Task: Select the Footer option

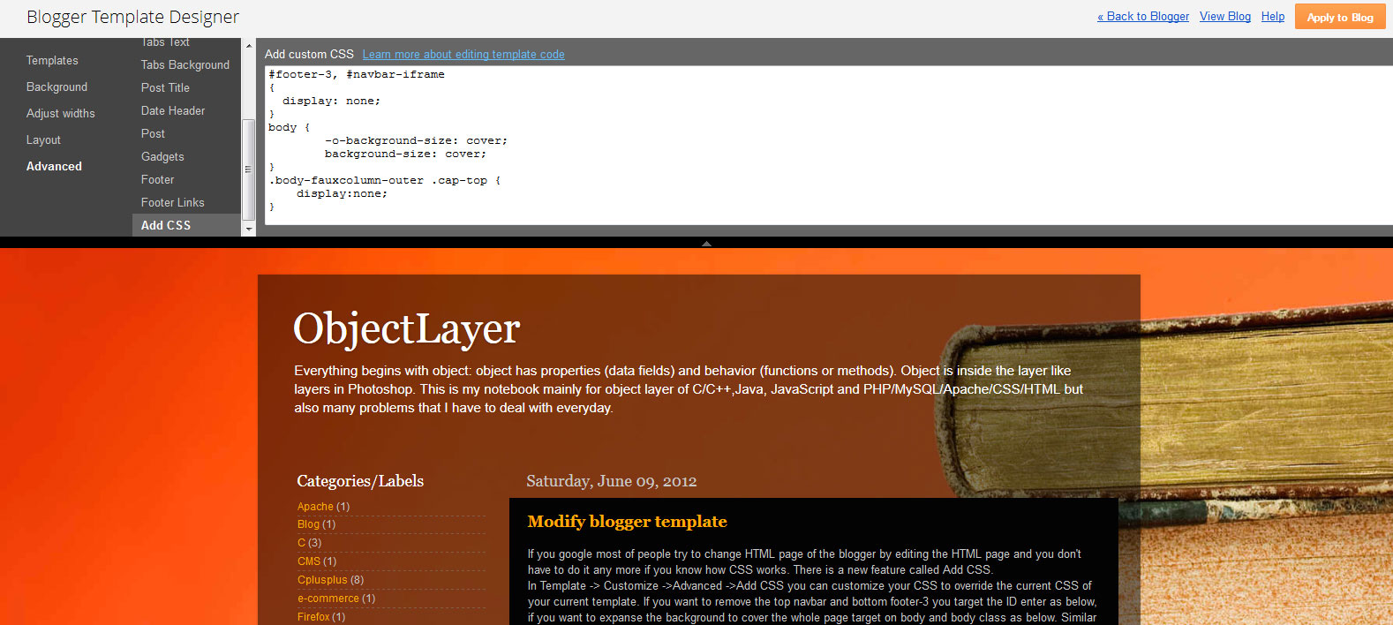Action: tap(157, 179)
